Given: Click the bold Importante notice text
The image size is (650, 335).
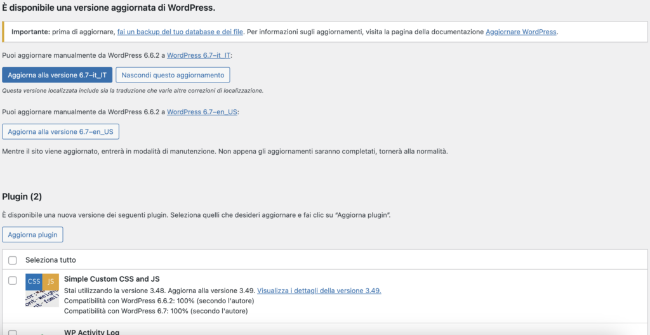Looking at the screenshot, I should coord(31,32).
